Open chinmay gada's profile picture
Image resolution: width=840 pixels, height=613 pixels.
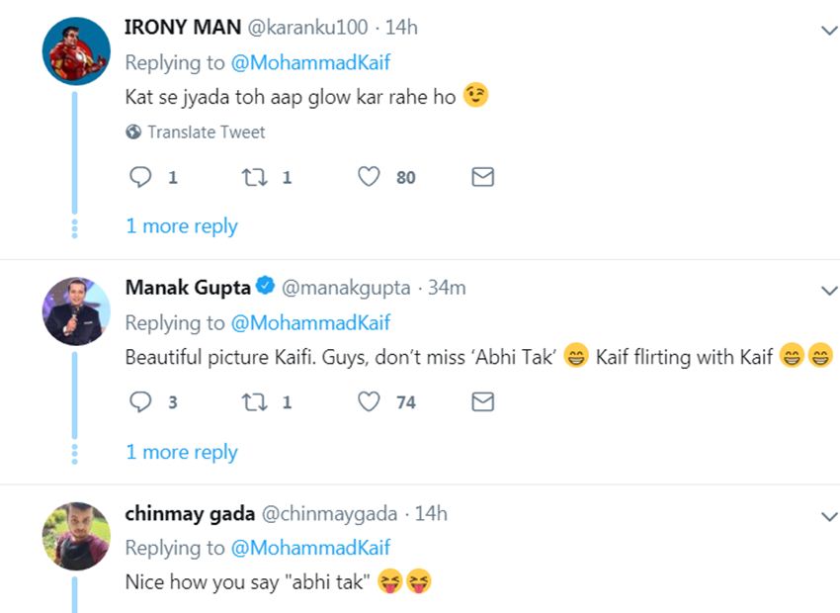click(x=75, y=536)
